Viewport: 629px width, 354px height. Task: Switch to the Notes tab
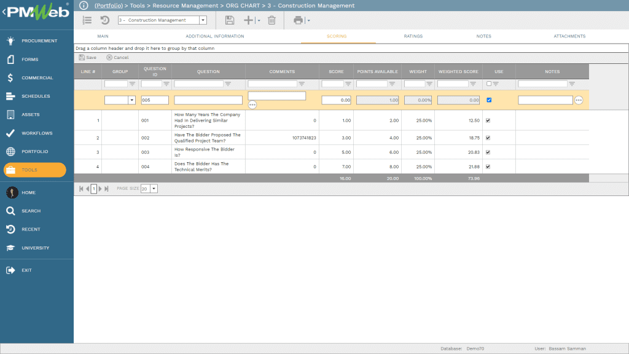click(x=484, y=36)
